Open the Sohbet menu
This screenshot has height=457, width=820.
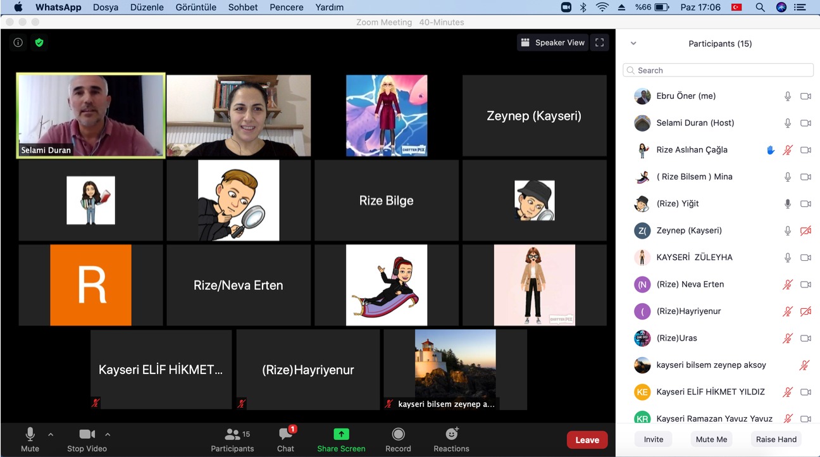(x=243, y=8)
